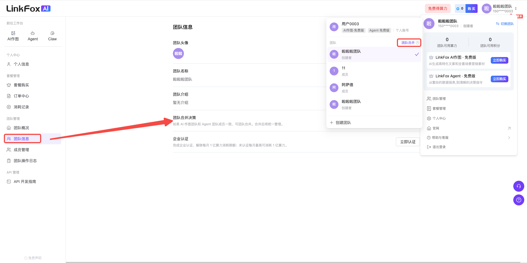
Task: Click the compute power counter showing 0
Action: 460,9
